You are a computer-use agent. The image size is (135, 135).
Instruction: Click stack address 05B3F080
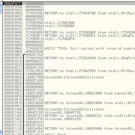pyautogui.click(x=13, y=7)
